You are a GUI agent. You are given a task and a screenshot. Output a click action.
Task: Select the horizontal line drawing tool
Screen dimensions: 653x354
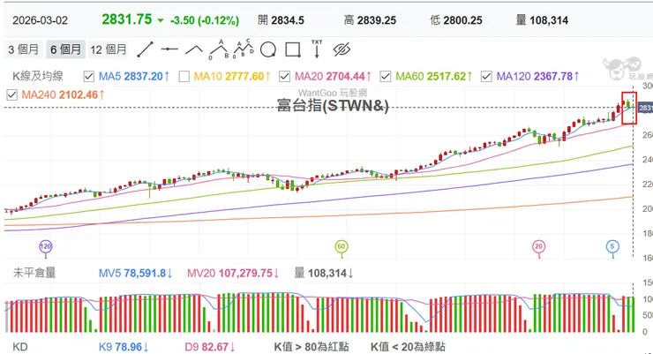[x=169, y=49]
